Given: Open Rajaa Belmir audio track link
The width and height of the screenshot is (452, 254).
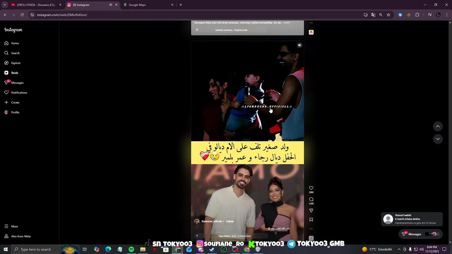Looking at the screenshot, I should (x=234, y=236).
